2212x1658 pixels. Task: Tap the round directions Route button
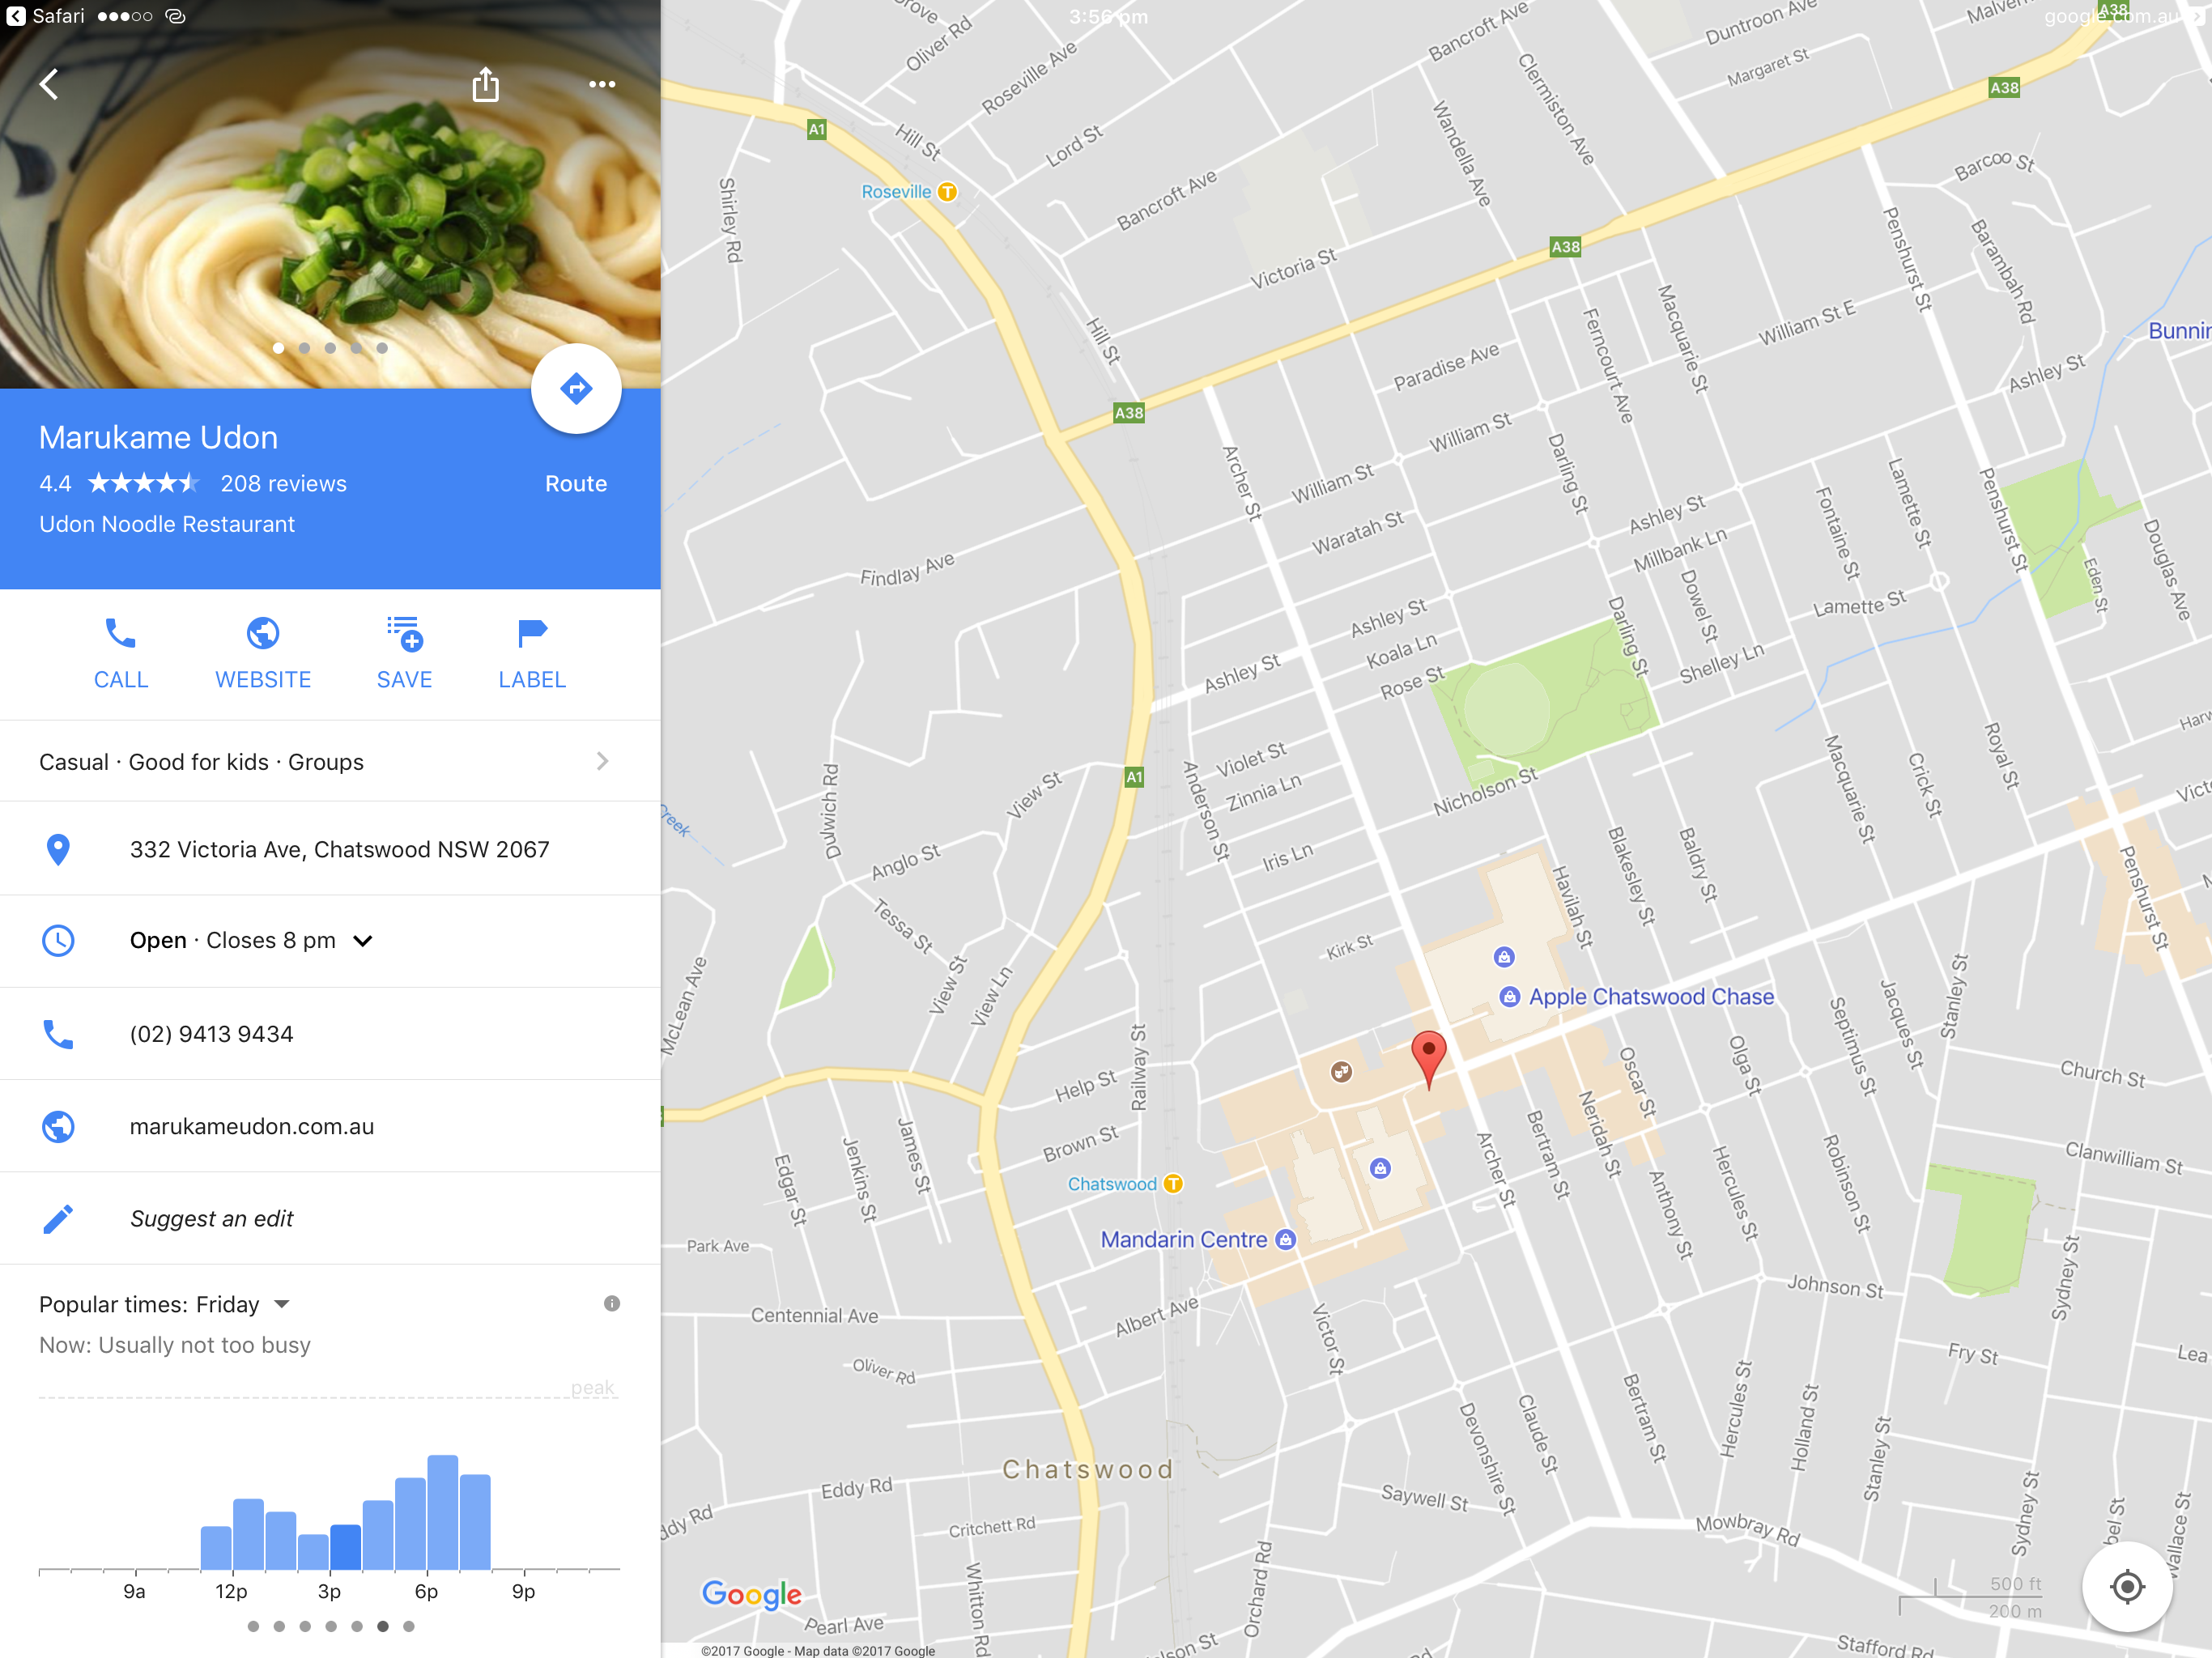click(576, 389)
